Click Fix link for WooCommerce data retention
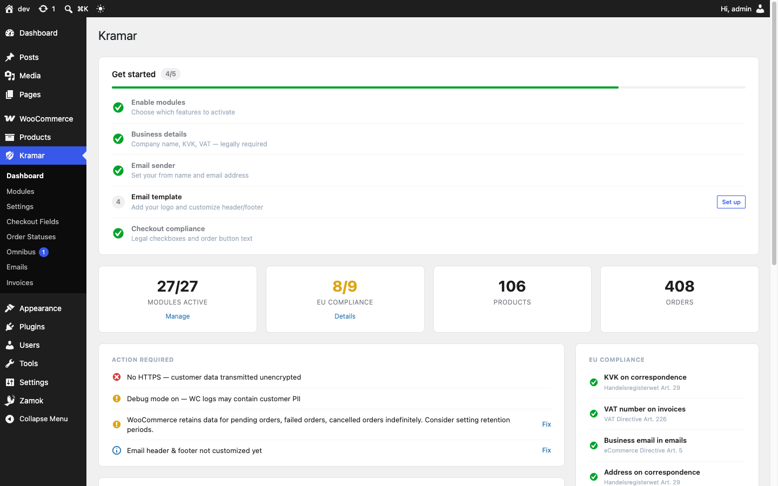The width and height of the screenshot is (778, 486). tap(547, 424)
